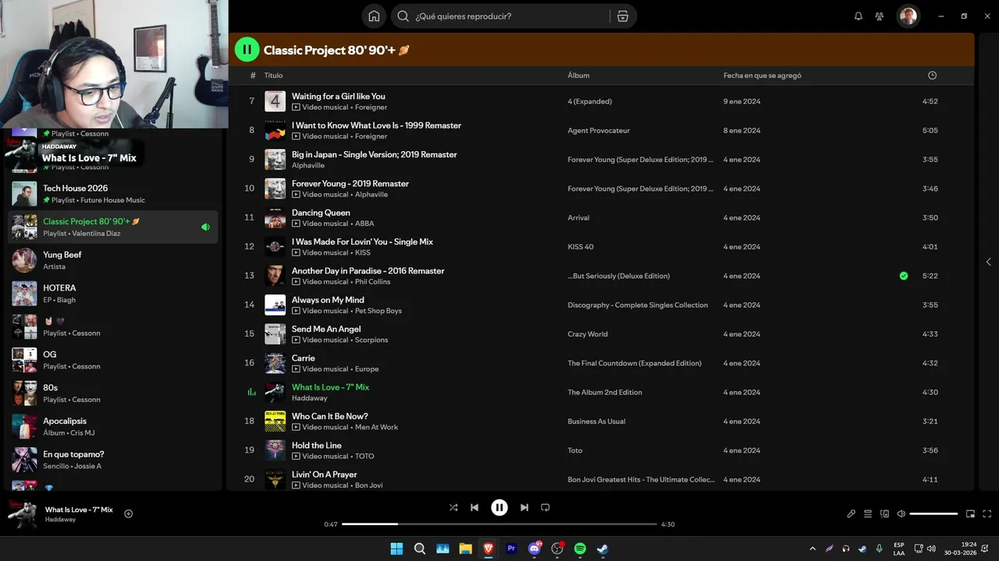999x561 pixels.
Task: Sort by the Álbum column header
Action: tap(578, 76)
